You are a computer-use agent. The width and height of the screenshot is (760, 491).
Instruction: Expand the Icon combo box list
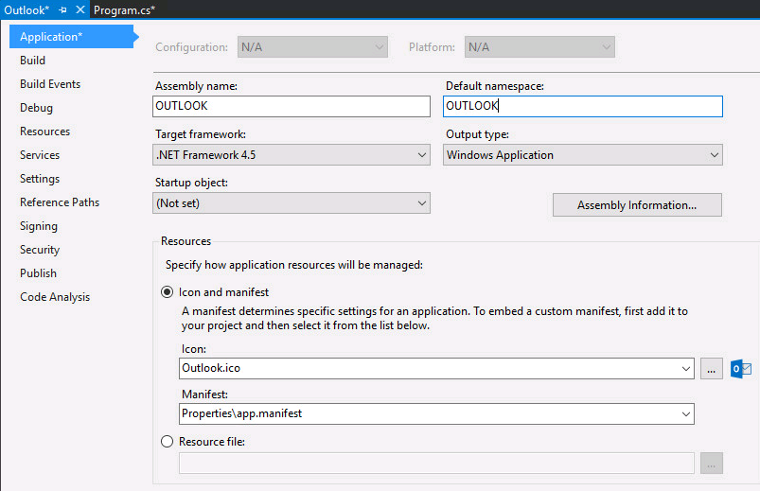point(685,369)
